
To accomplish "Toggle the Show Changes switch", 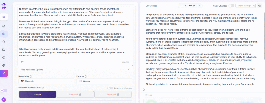I will (231, 6).
